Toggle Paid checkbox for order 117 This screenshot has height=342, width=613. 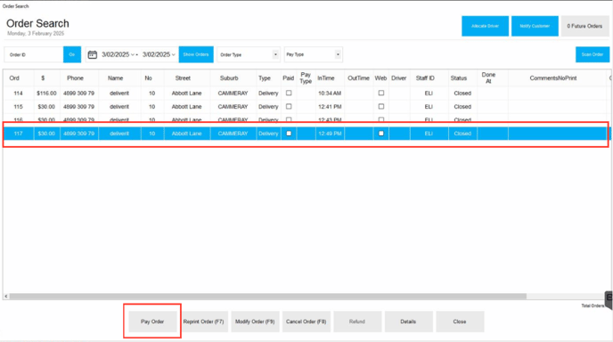tap(289, 134)
